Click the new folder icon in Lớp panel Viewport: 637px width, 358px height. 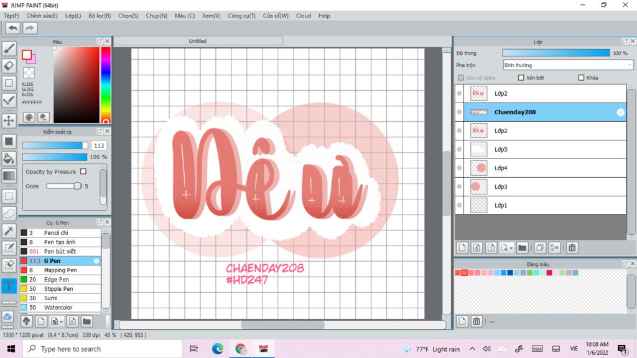[523, 247]
